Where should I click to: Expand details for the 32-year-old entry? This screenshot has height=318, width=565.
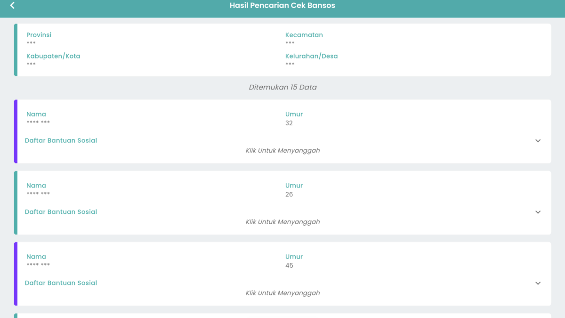coord(538,140)
